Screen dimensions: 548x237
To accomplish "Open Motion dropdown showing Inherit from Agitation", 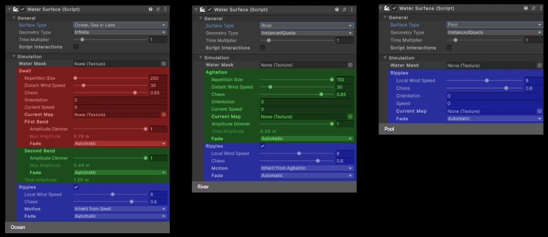I will click(x=307, y=168).
